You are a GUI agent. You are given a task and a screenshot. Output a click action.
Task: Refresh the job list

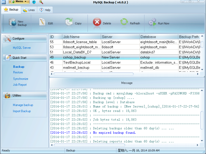click(x=124, y=22)
